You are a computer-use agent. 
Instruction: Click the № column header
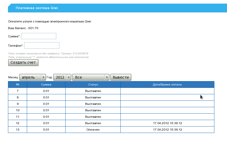pos(18,84)
